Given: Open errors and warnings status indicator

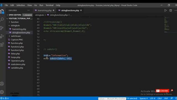Looking at the screenshot, I should coord(4,98).
